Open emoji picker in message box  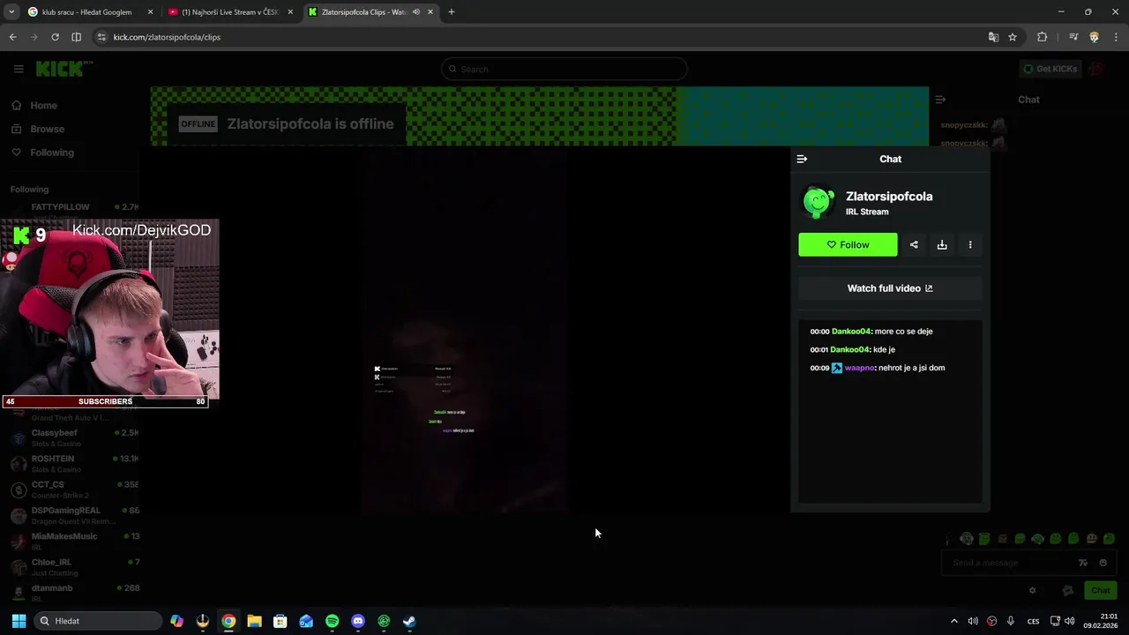pos(1103,563)
